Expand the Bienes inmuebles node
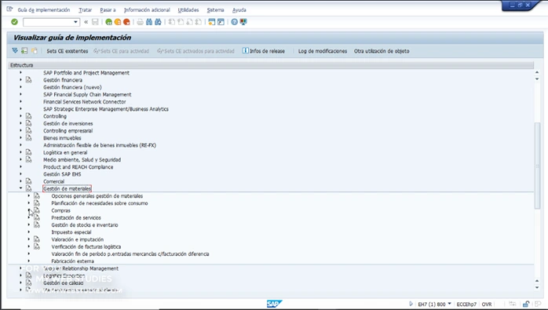Image resolution: width=548 pixels, height=310 pixels. (20, 137)
